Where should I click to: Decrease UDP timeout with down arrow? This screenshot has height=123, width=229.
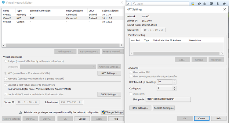[174, 83]
